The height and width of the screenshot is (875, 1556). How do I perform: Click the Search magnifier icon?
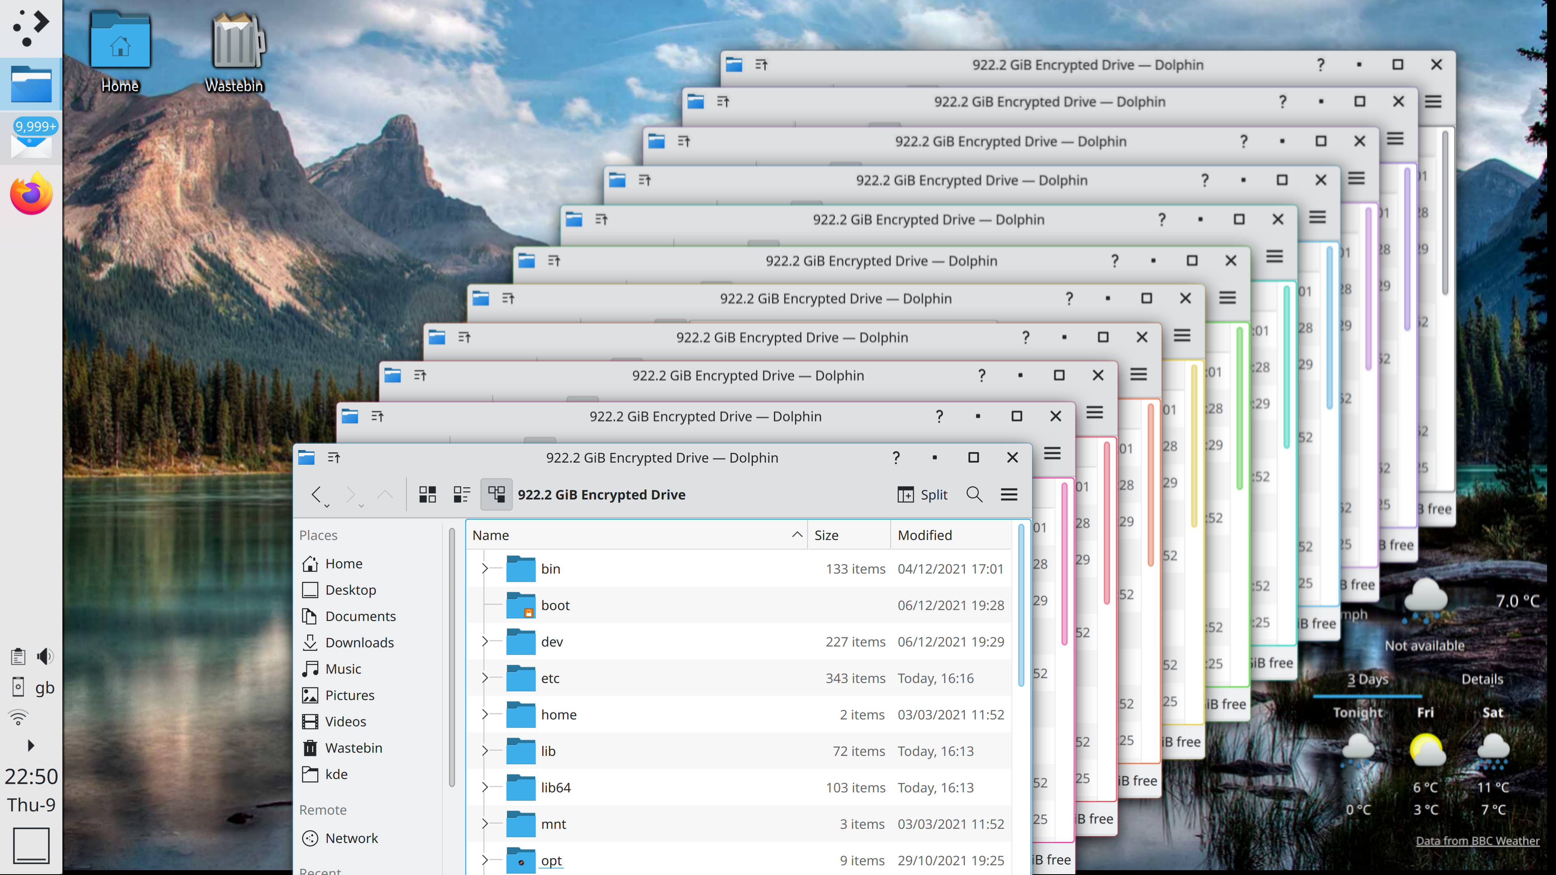tap(974, 495)
